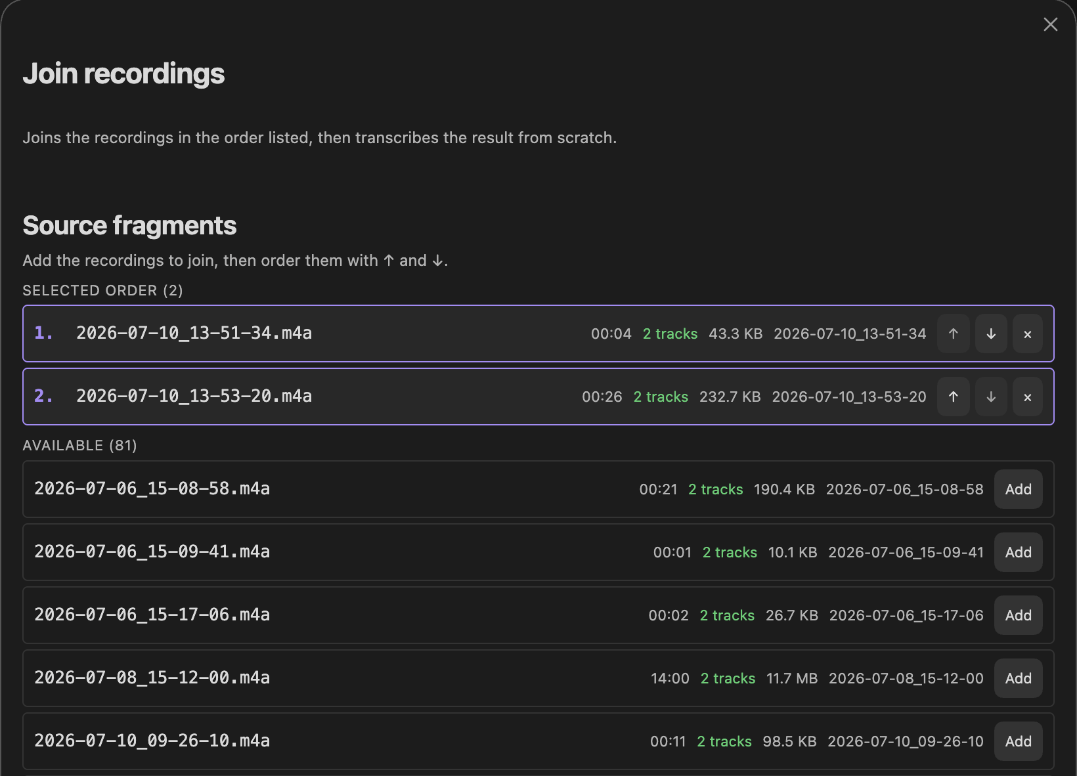Select filename 2026-07-10_13-51-34.m4a in selected order

pyautogui.click(x=194, y=333)
